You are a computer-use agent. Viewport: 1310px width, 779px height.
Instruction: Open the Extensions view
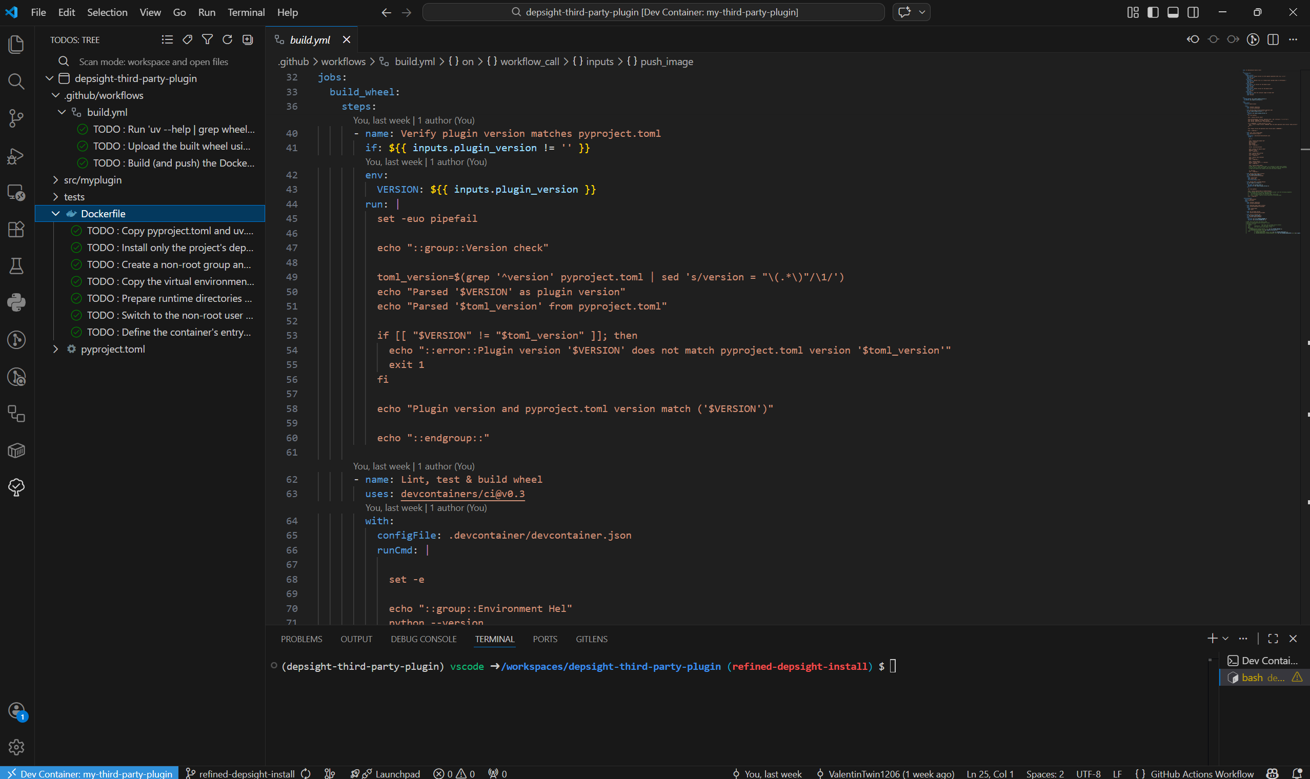coord(16,229)
